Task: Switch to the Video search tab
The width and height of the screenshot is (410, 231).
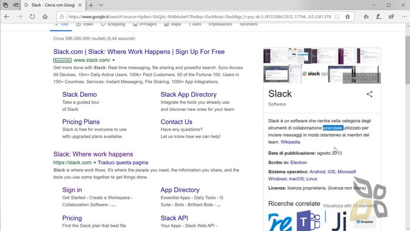Action: pyautogui.click(x=84, y=25)
